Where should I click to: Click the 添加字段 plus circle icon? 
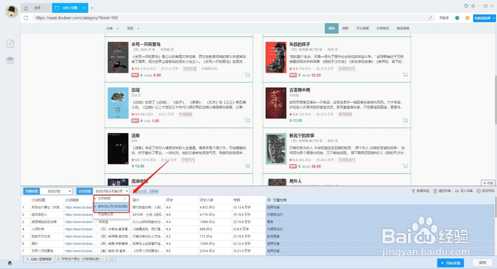(478, 191)
